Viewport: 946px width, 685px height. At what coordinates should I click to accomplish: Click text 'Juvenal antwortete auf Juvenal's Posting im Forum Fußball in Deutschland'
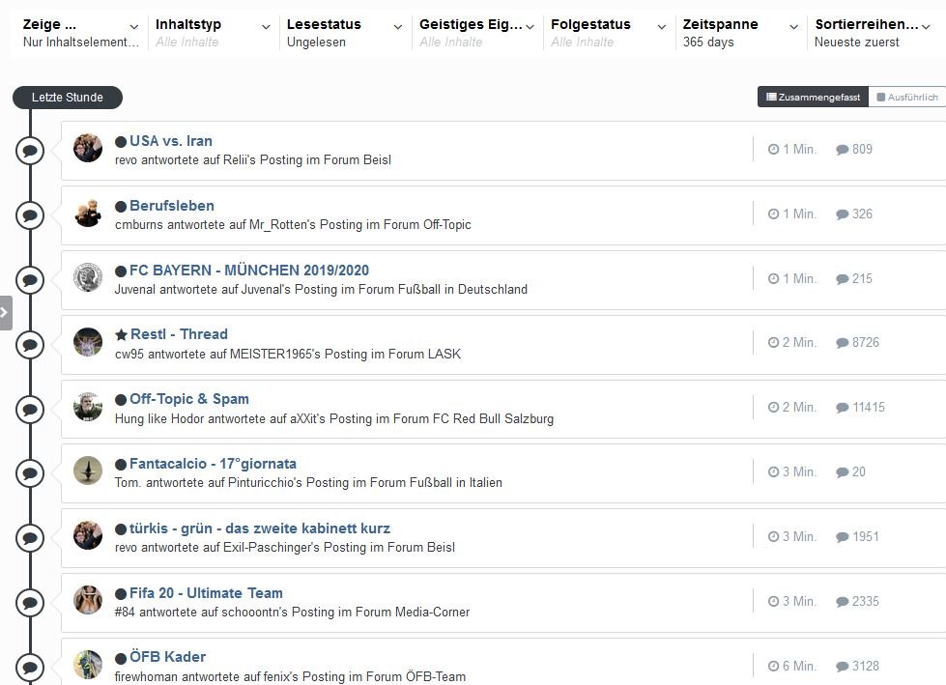pyautogui.click(x=321, y=290)
